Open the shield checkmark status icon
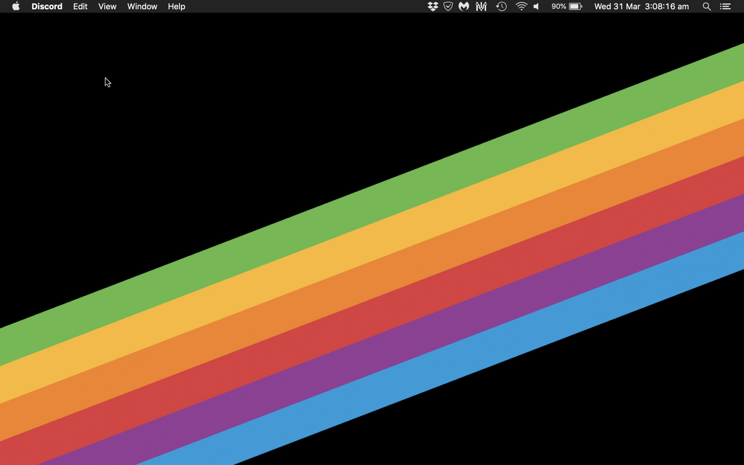Image resolution: width=744 pixels, height=465 pixels. (448, 6)
